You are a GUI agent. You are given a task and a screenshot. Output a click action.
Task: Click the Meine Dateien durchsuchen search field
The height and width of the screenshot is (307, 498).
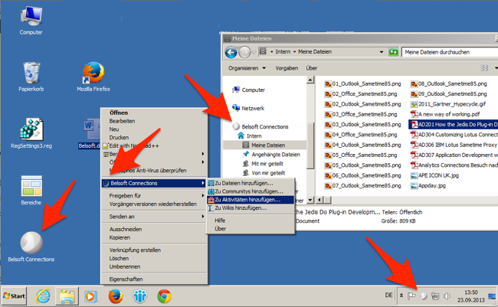click(450, 52)
